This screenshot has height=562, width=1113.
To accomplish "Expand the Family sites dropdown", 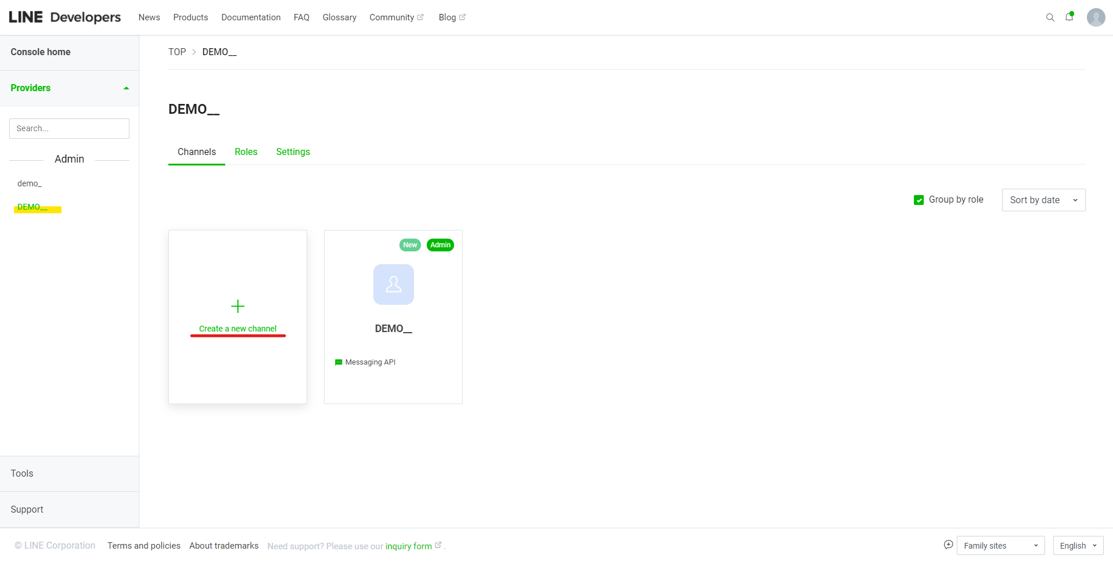I will point(1000,546).
